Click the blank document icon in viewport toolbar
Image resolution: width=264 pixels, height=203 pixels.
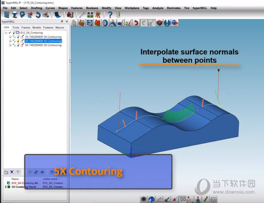74,23
